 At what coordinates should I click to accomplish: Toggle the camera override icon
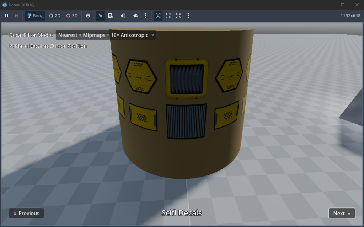pyautogui.click(x=135, y=16)
